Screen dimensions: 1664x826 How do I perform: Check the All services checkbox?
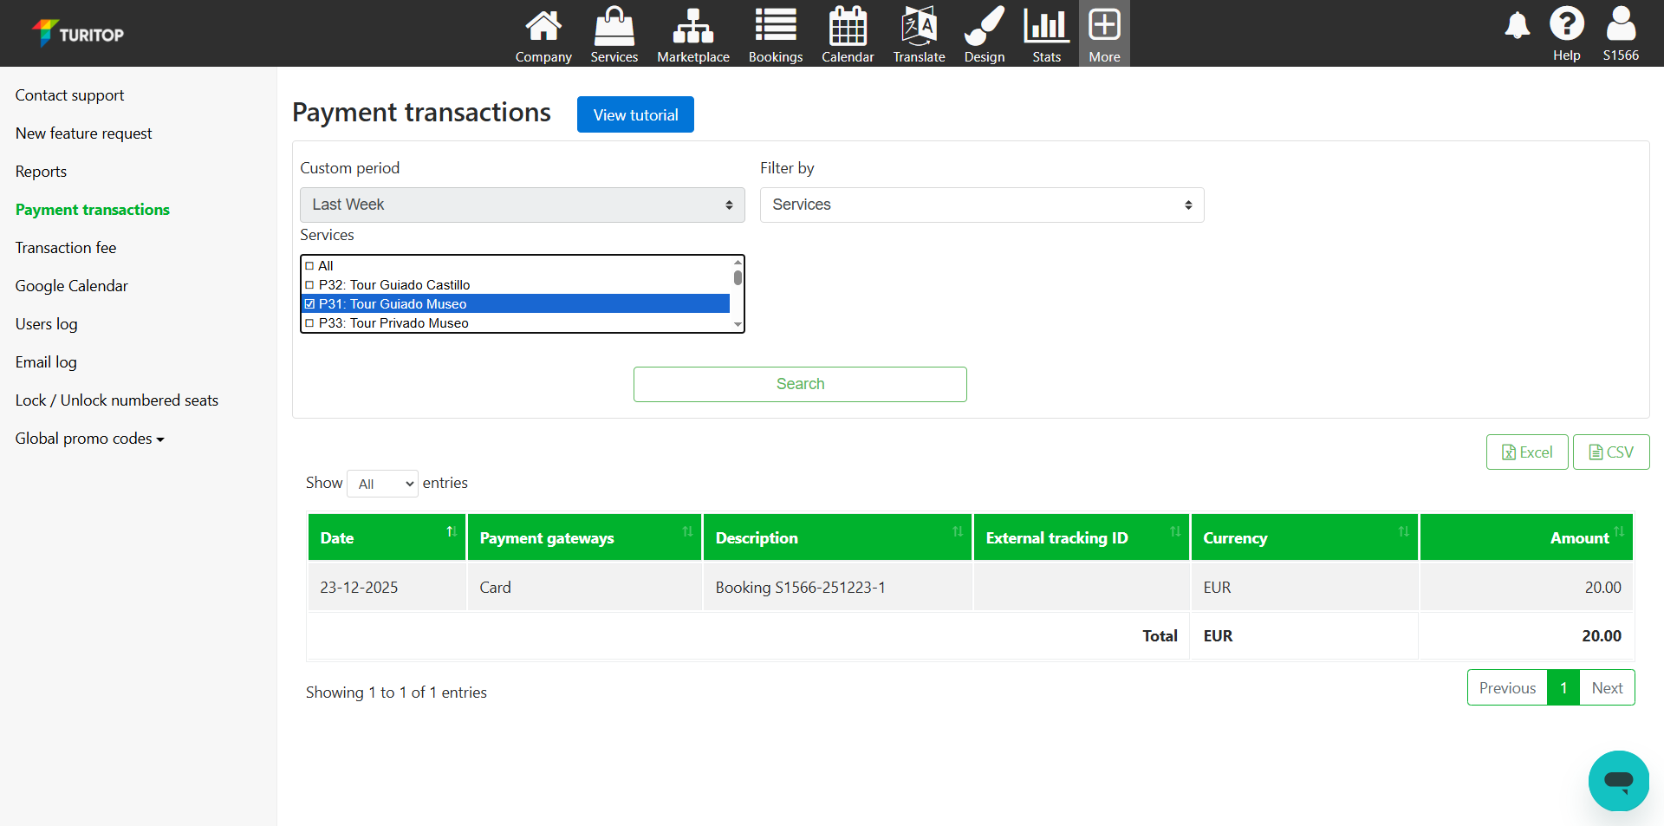click(309, 266)
